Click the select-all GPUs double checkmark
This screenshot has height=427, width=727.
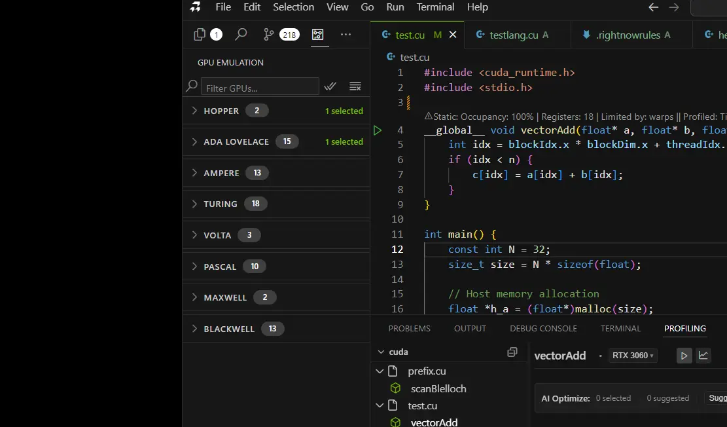[x=330, y=86]
